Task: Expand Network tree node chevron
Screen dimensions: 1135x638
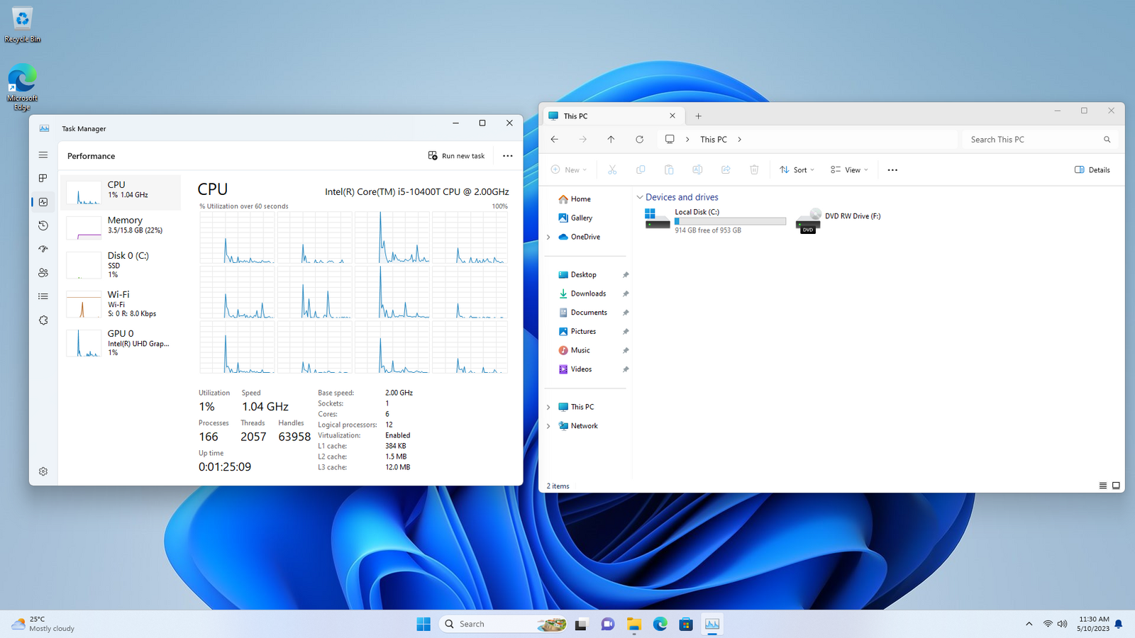Action: [x=548, y=426]
